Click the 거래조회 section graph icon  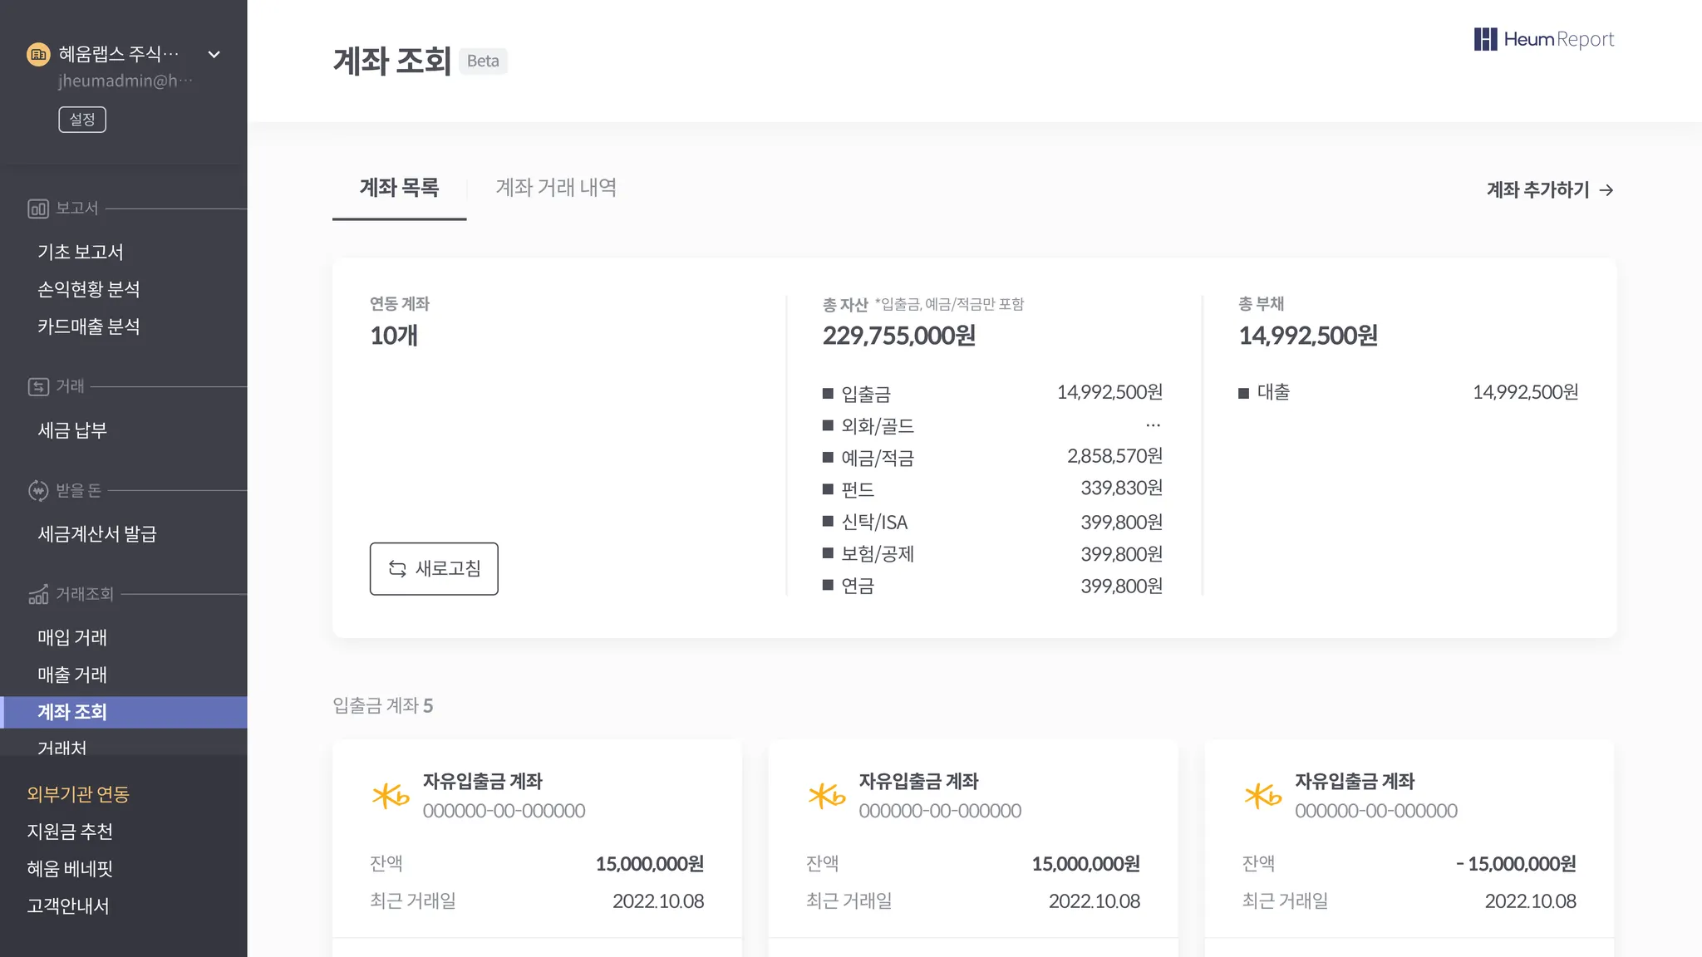[x=38, y=595]
